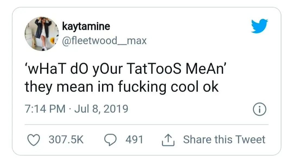Click the 307.5K likes count
Image resolution: width=293 pixels, height=163 pixels.
point(66,140)
